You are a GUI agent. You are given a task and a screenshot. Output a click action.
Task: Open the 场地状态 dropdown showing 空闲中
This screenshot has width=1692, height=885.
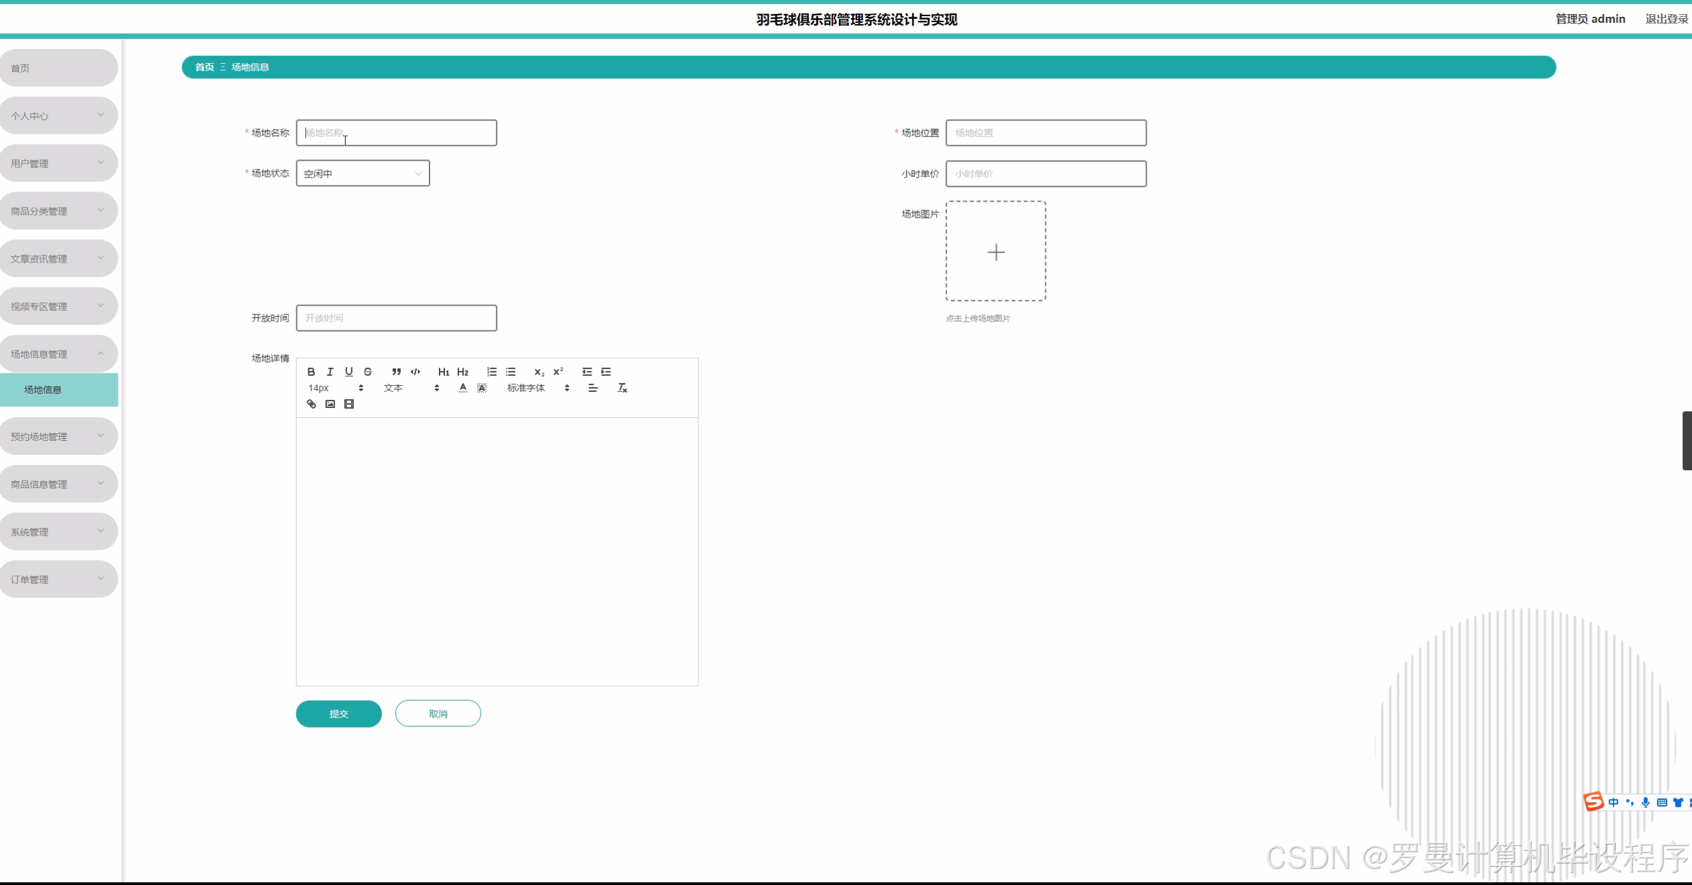[363, 174]
